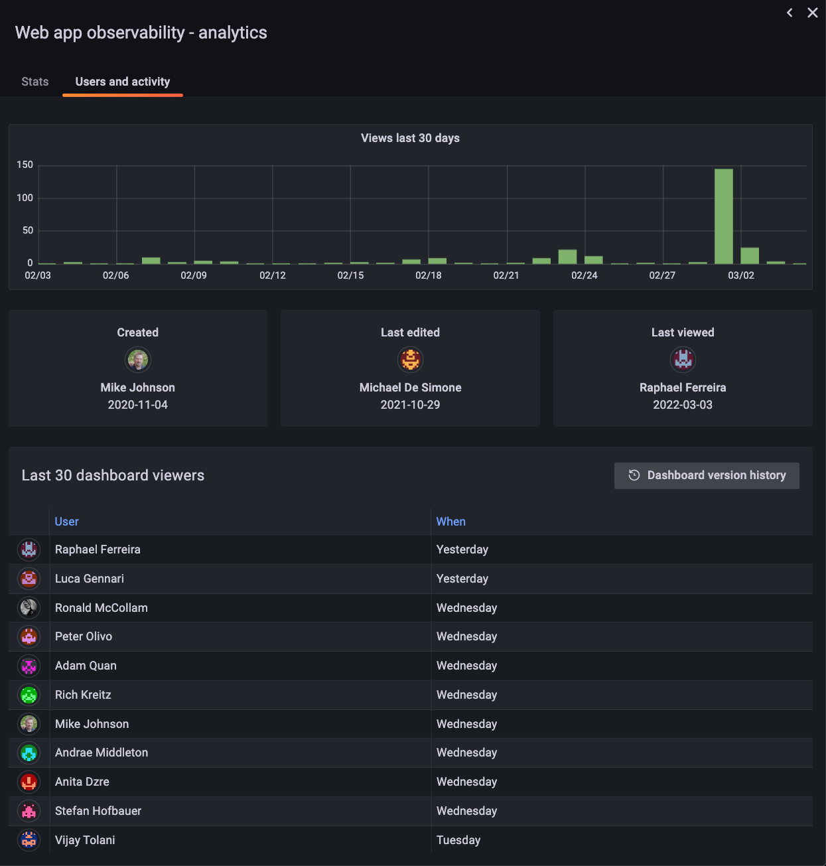Sort viewers by When column

(x=451, y=522)
